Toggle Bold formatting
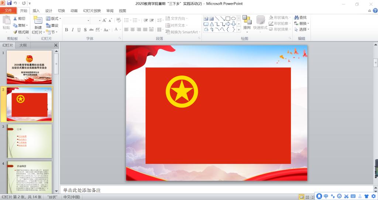 click(66, 29)
